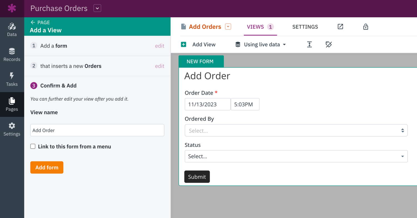Toggle the vertical spacing preview icon
Image resolution: width=417 pixels, height=218 pixels.
point(309,44)
